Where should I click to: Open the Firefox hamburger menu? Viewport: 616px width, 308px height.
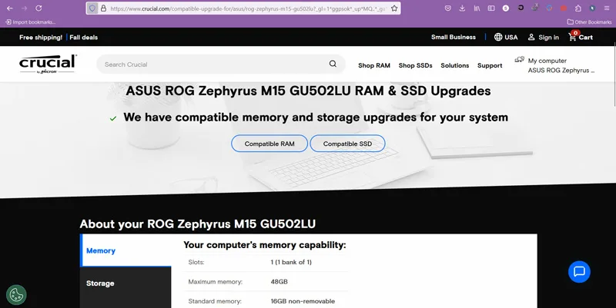[607, 8]
